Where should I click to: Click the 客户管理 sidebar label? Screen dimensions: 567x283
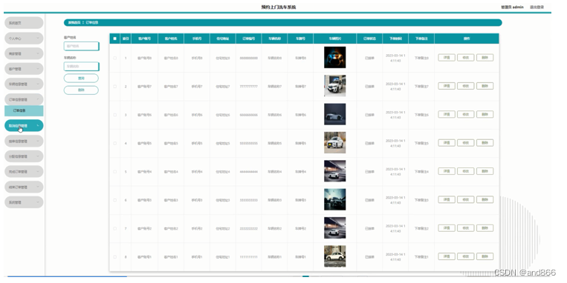(x=15, y=68)
